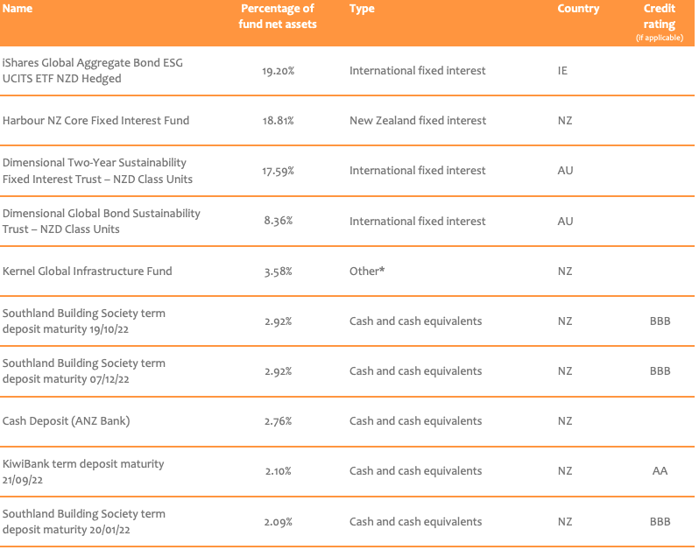The height and width of the screenshot is (550, 699).
Task: Select Harbour NZ Core Fixed Interest Fund
Action: pyautogui.click(x=95, y=121)
